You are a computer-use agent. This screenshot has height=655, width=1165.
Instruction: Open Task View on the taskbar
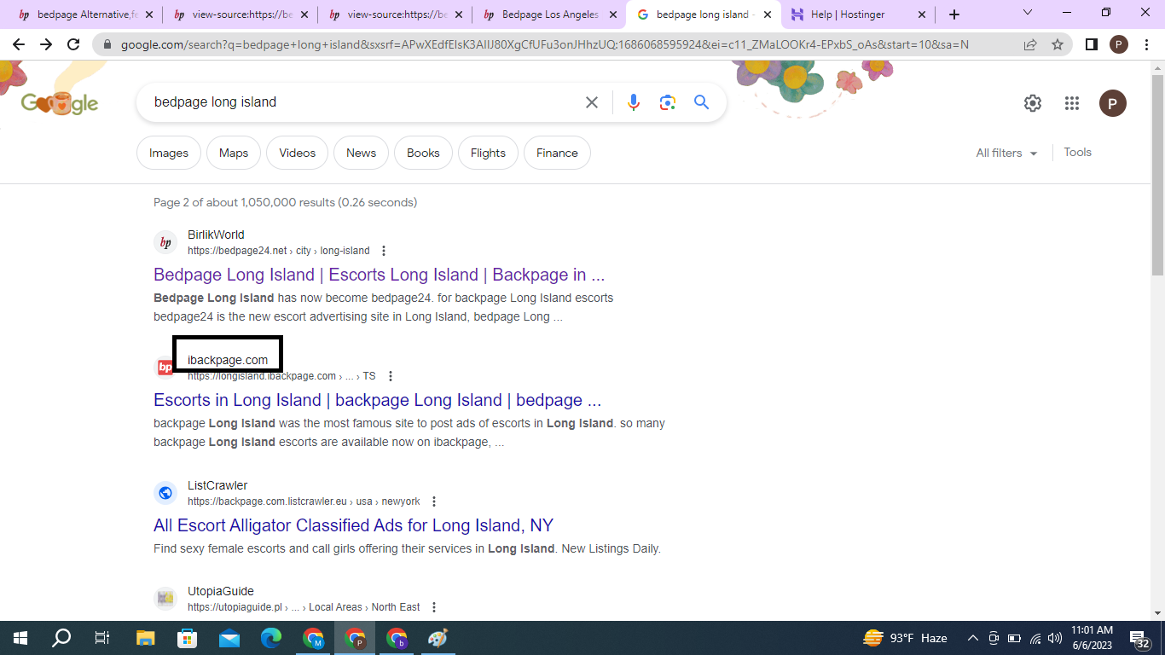(x=102, y=638)
